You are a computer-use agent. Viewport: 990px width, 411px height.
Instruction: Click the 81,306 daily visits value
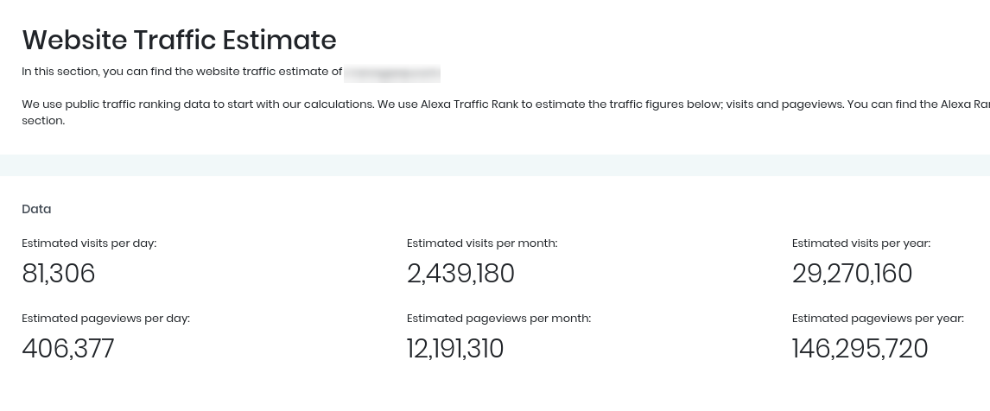[59, 274]
